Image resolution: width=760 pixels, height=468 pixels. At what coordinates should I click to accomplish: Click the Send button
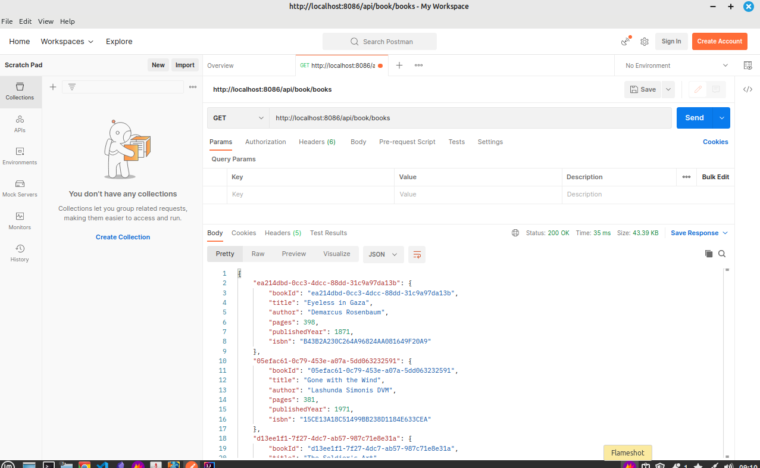coord(695,118)
